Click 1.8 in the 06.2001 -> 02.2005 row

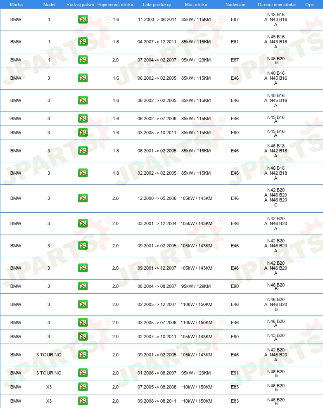point(116,151)
